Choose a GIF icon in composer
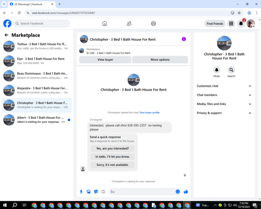This screenshot has height=209, width=261. [103, 192]
